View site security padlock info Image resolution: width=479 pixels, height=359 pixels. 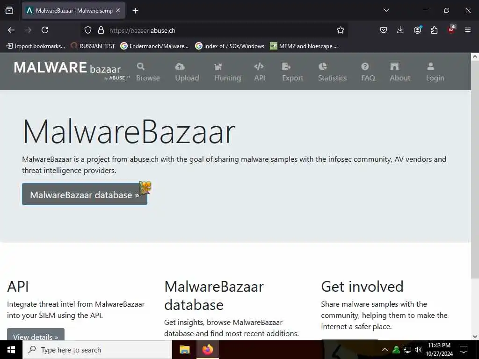pos(101,30)
